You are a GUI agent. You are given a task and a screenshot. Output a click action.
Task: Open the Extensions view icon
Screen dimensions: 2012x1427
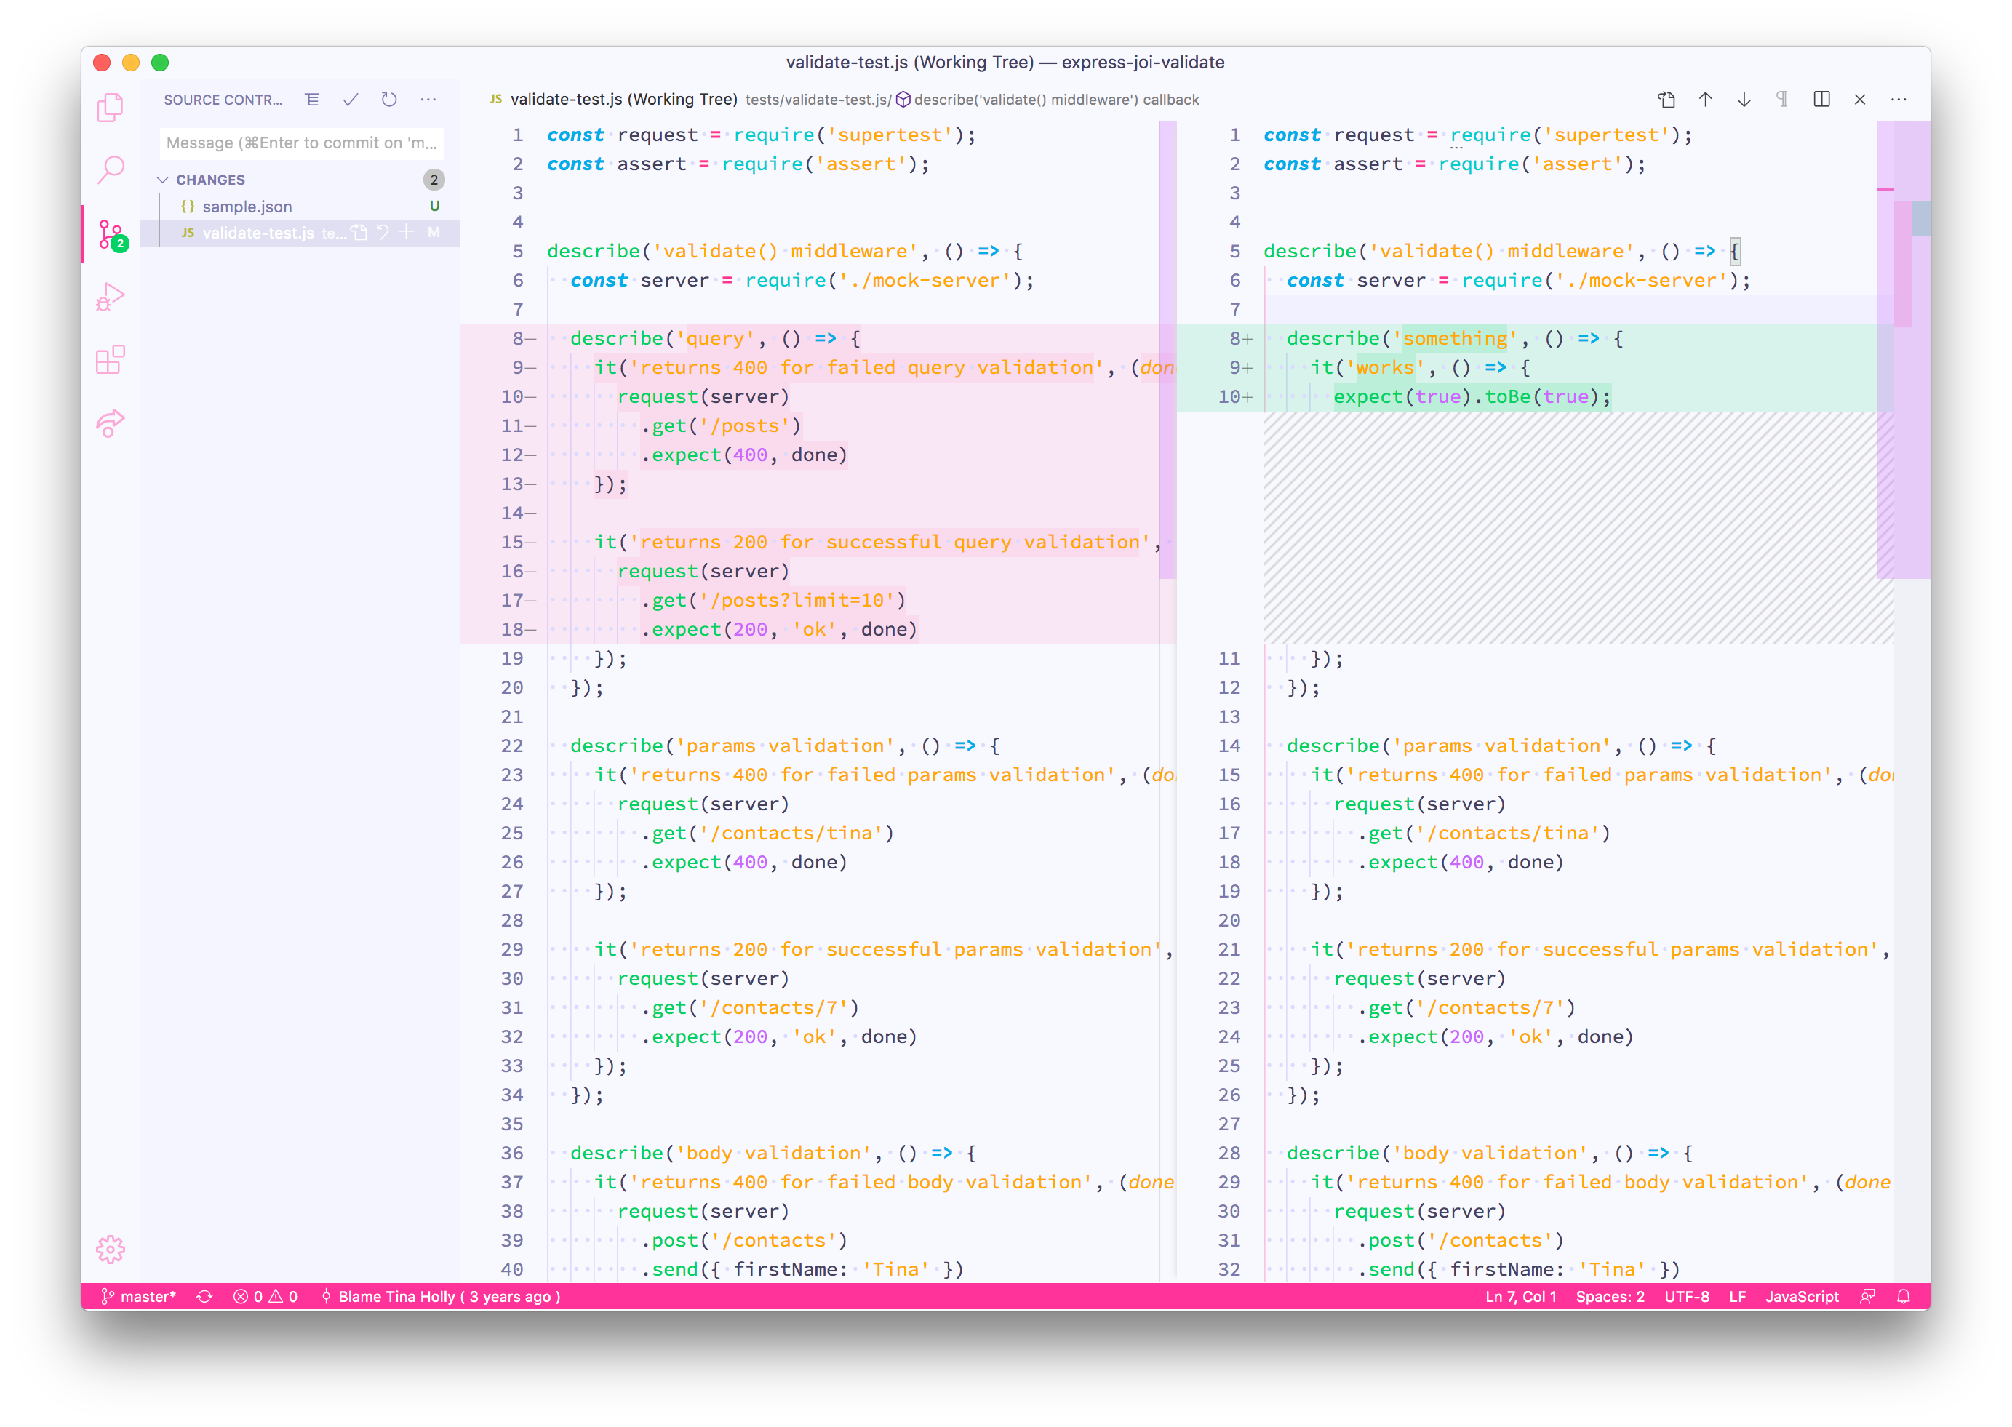click(111, 359)
